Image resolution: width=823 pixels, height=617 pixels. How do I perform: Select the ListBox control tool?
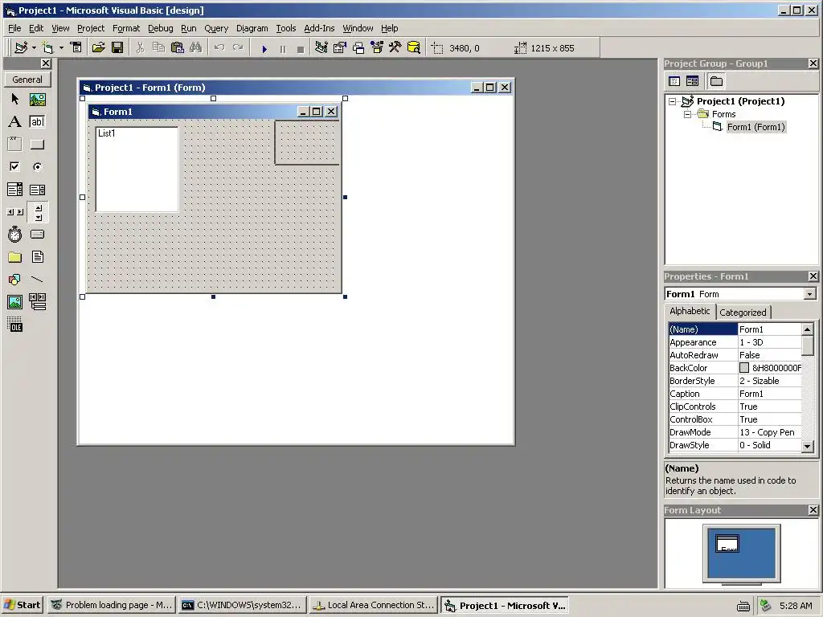tap(37, 190)
